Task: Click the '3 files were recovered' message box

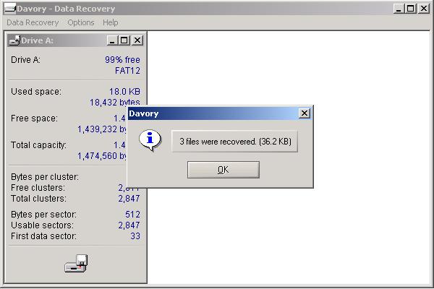Action: (x=235, y=142)
